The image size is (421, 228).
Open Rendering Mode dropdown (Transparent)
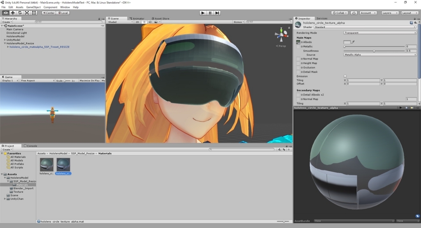(380, 33)
